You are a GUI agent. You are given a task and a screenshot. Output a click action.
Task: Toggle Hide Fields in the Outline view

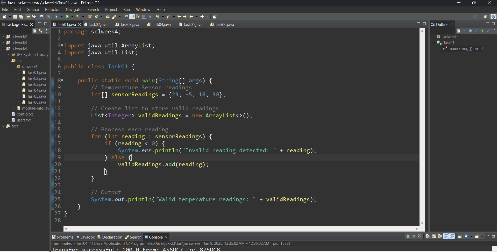(x=470, y=31)
